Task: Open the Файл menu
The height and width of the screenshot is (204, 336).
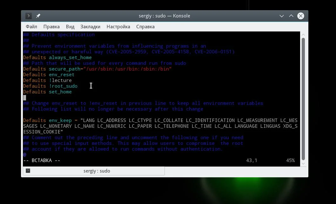Action: click(31, 27)
